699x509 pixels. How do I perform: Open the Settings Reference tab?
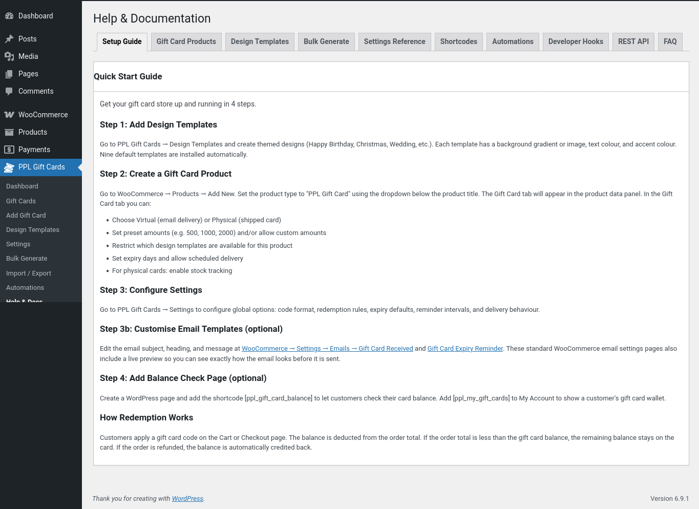pyautogui.click(x=394, y=41)
